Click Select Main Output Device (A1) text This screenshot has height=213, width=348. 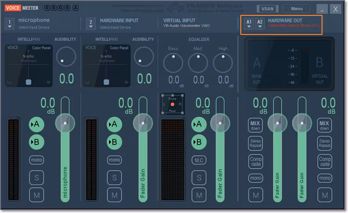(x=293, y=26)
